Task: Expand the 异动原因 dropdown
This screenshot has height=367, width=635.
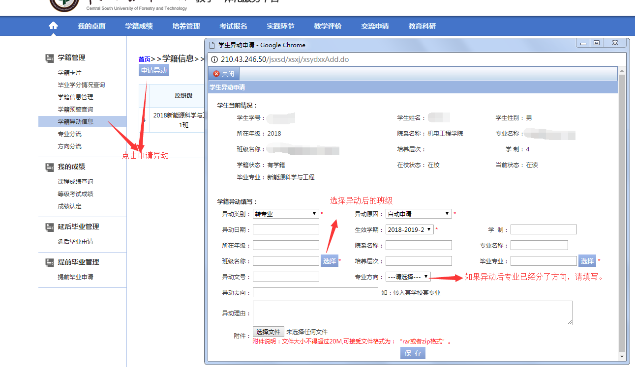Action: coord(419,214)
